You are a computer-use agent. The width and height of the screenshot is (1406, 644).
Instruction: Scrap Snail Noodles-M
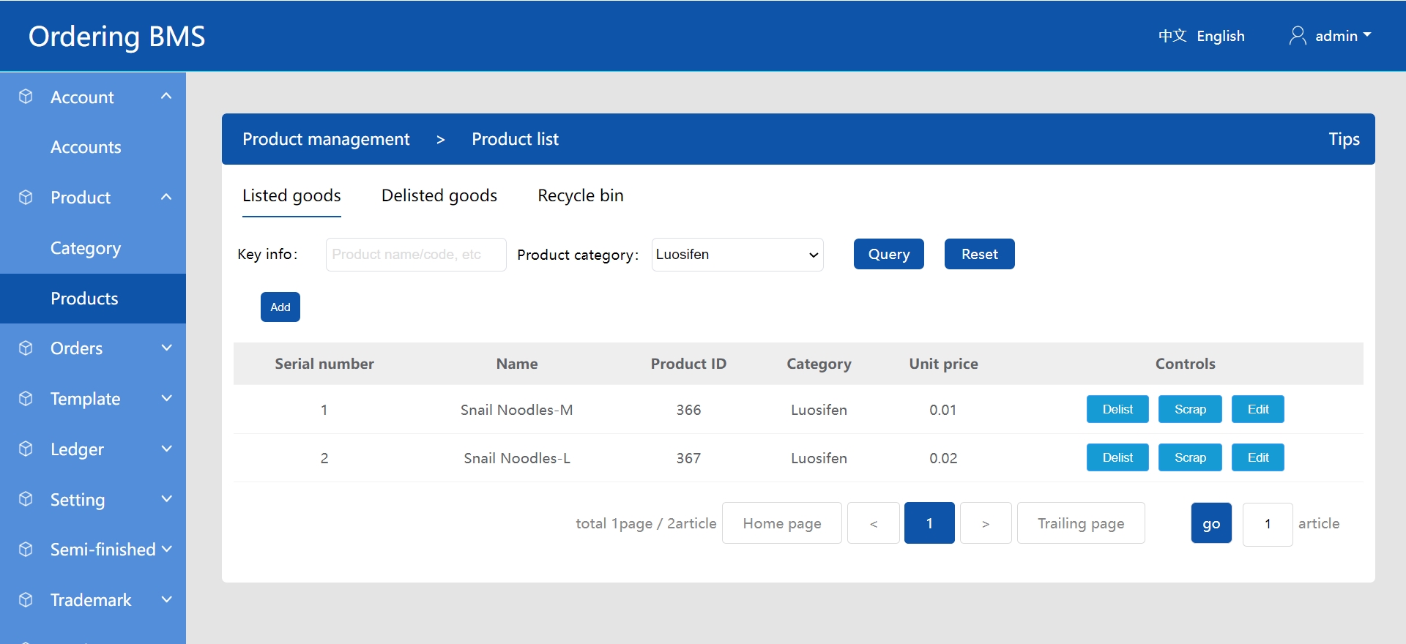pyautogui.click(x=1190, y=409)
